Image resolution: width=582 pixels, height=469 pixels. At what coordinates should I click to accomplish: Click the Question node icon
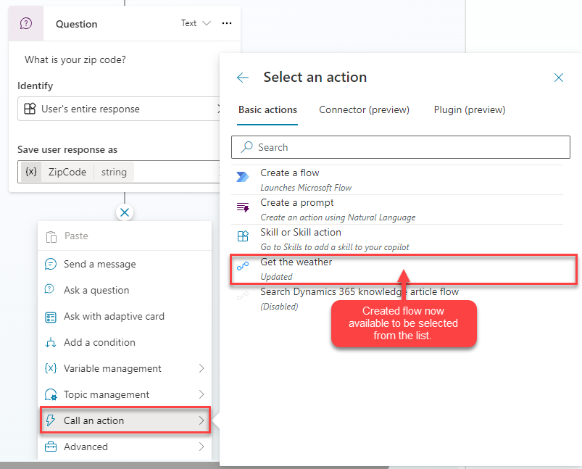[x=26, y=23]
